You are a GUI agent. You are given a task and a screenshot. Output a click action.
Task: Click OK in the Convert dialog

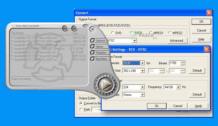click(x=201, y=22)
